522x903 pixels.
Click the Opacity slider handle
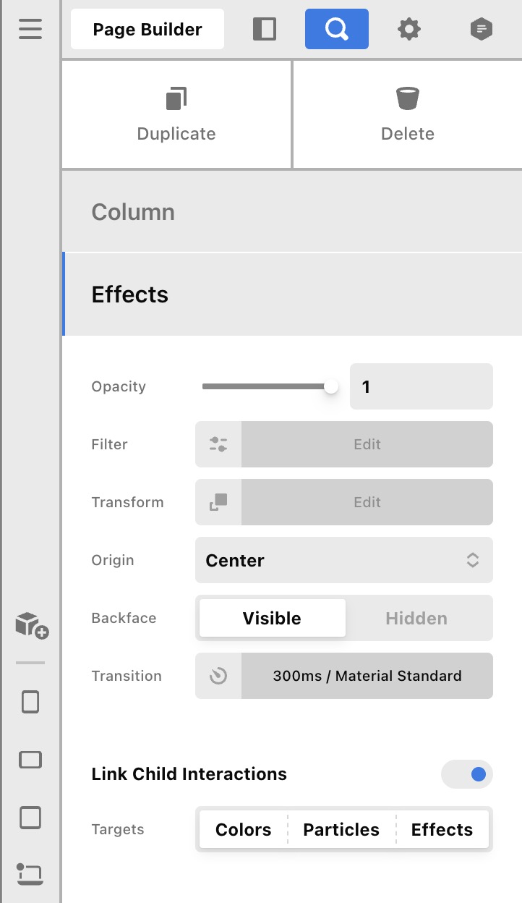tap(331, 386)
